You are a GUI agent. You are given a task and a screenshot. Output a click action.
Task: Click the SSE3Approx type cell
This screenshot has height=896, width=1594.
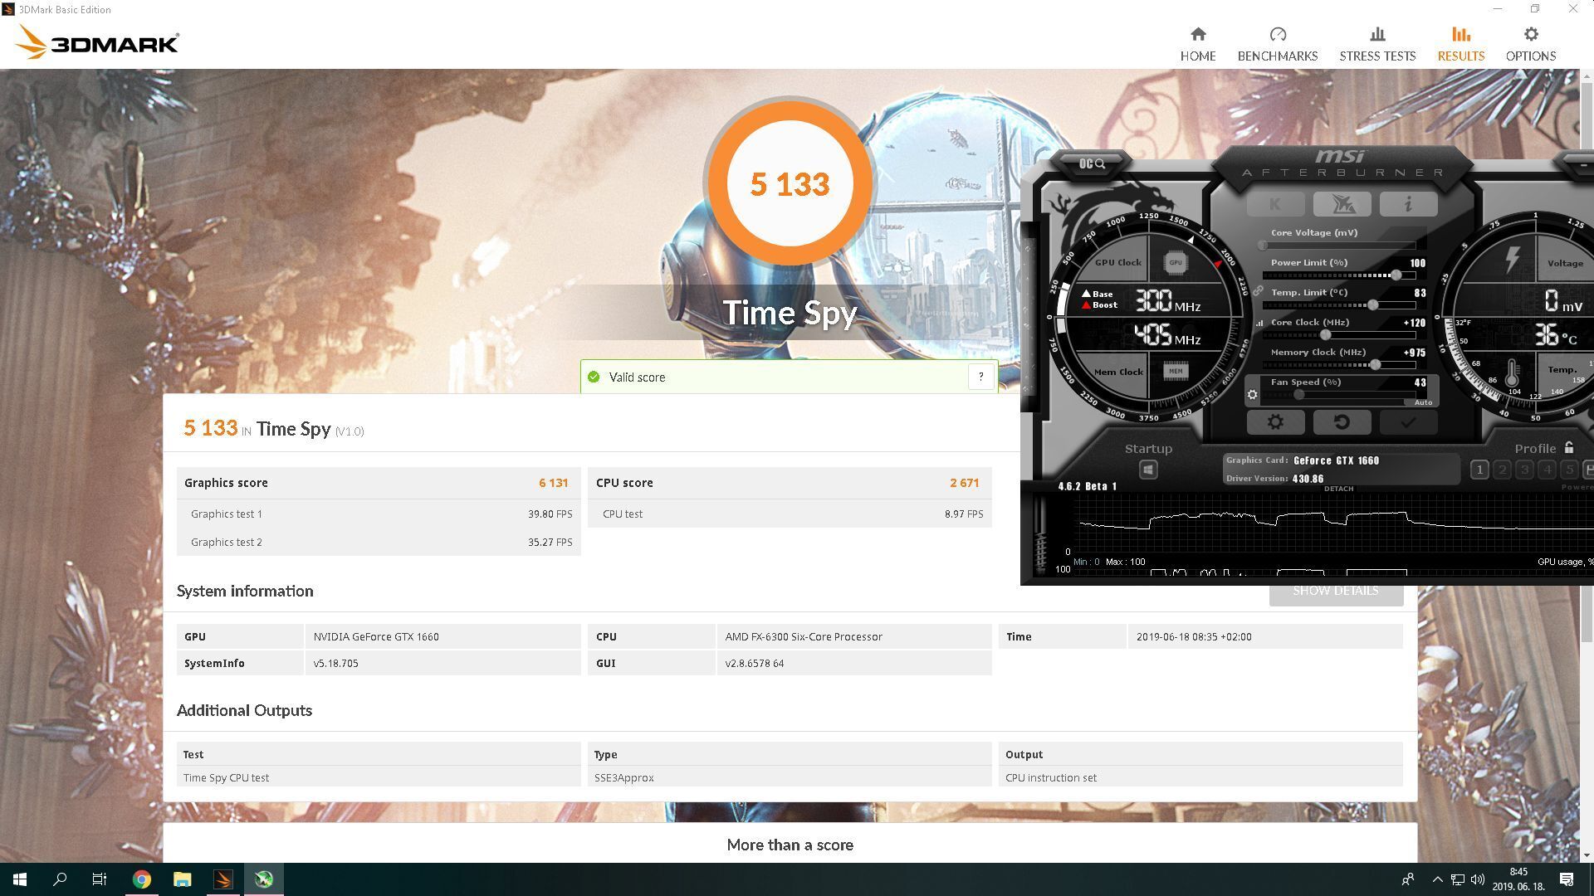(x=790, y=777)
